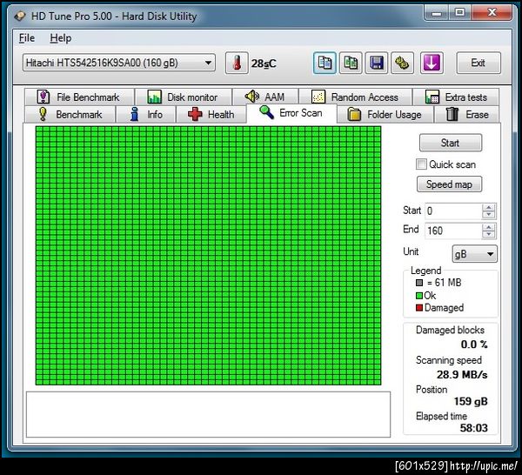Click the empty log box below grid
The height and width of the screenshot is (475, 522).
point(208,414)
